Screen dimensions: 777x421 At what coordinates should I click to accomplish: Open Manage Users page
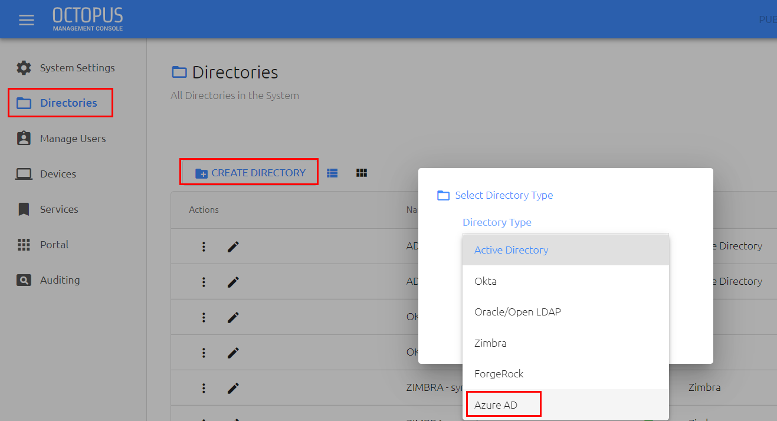[x=73, y=139]
